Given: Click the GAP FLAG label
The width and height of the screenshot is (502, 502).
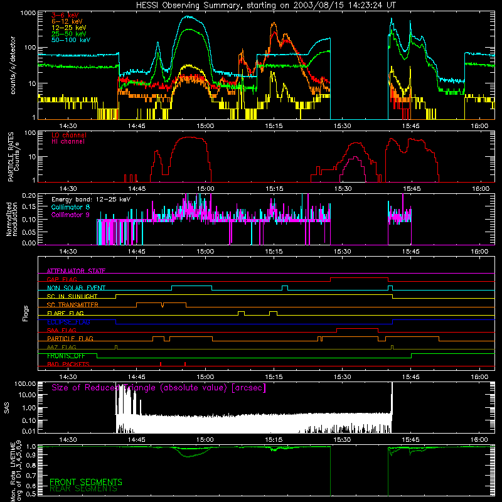Looking at the screenshot, I should pyautogui.click(x=61, y=279).
